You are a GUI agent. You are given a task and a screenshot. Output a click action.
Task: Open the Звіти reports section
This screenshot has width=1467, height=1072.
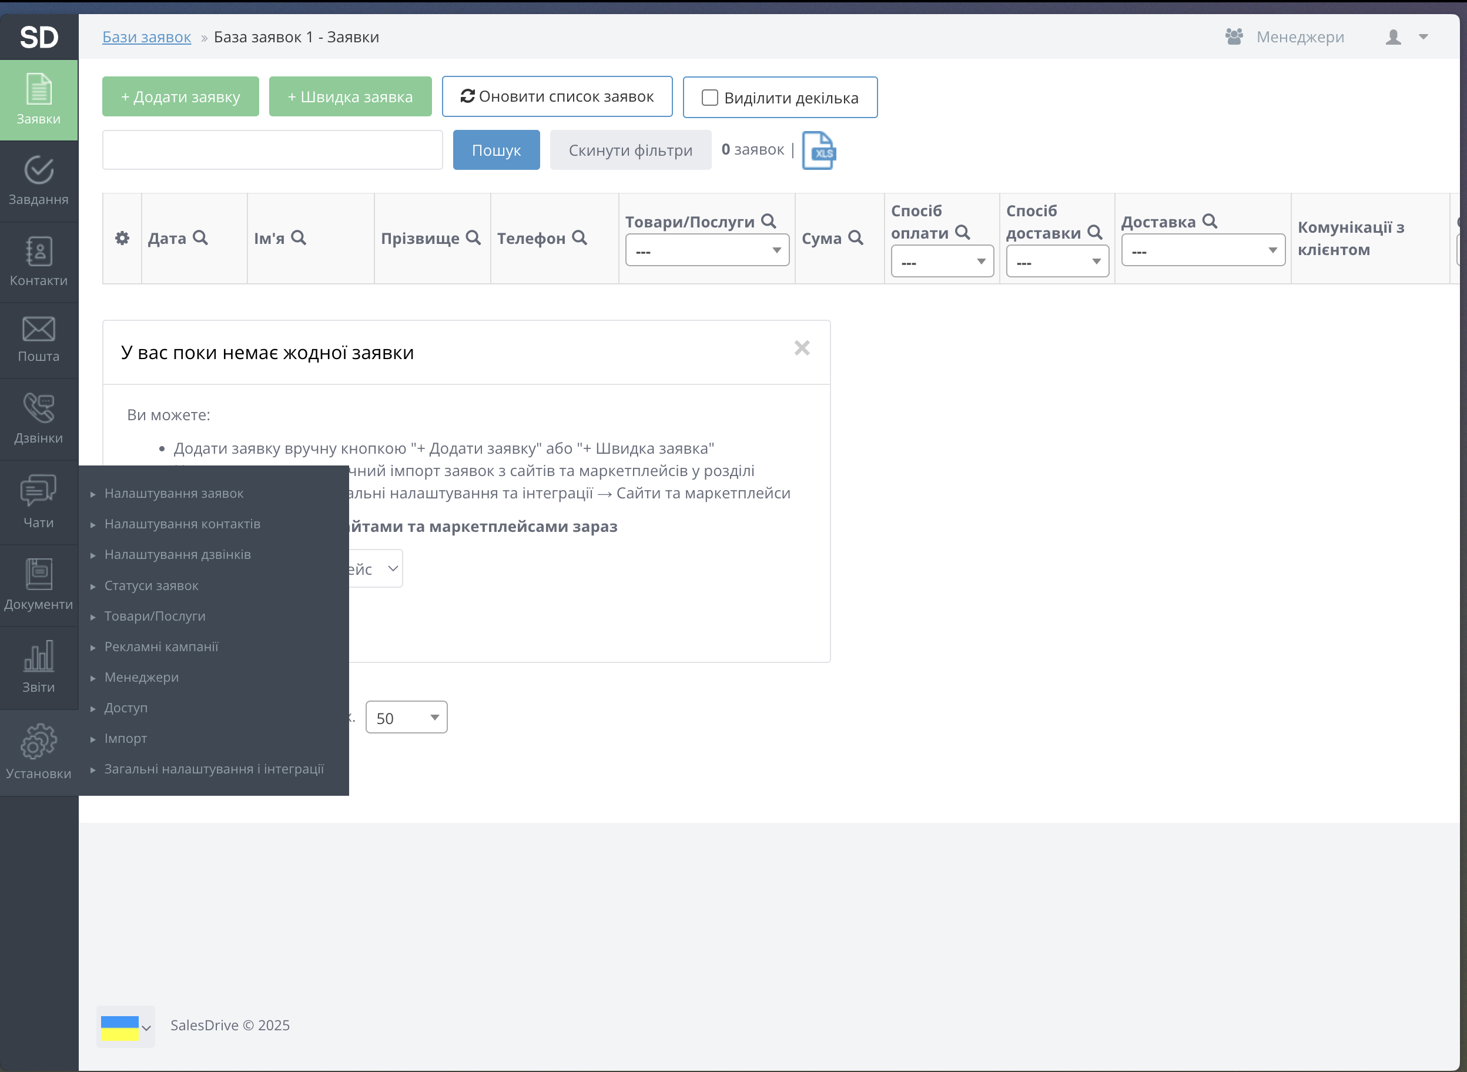pyautogui.click(x=38, y=667)
